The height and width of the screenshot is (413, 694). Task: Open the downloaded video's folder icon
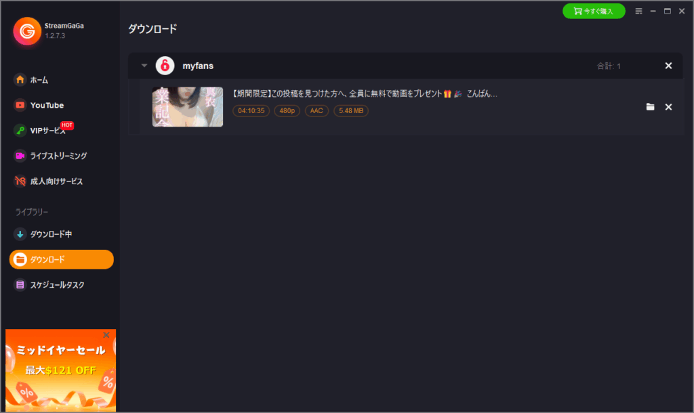[650, 107]
